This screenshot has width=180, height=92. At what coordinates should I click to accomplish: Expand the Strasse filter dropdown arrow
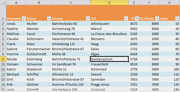tap(88, 19)
